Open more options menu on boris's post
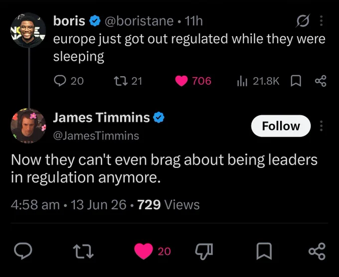Screen dimensions: 339x277 (x=321, y=21)
